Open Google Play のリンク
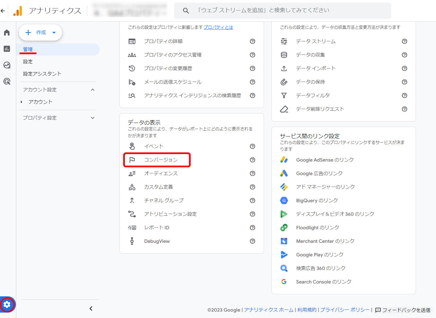This screenshot has width=436, height=318. pos(320,255)
